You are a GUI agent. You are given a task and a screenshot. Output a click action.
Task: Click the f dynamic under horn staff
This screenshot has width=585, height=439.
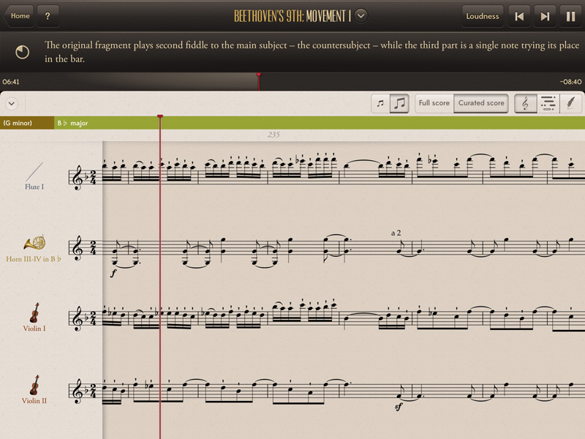point(113,273)
